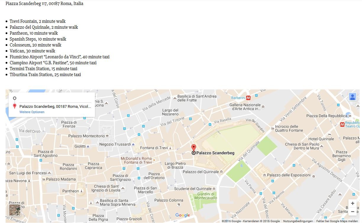This screenshot has height=223, width=362.
Task: Zoom in with the plus button
Action: click(x=353, y=203)
